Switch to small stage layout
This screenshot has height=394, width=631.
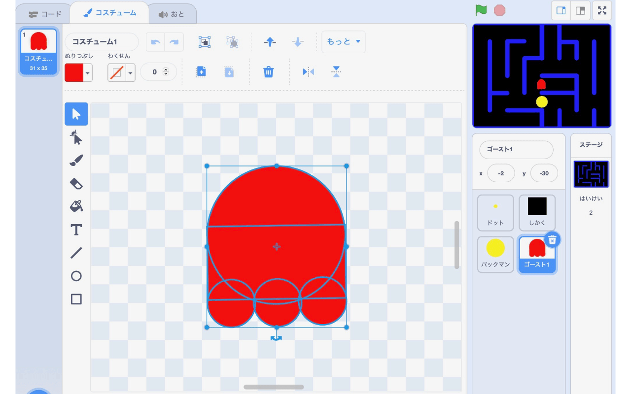pos(561,10)
